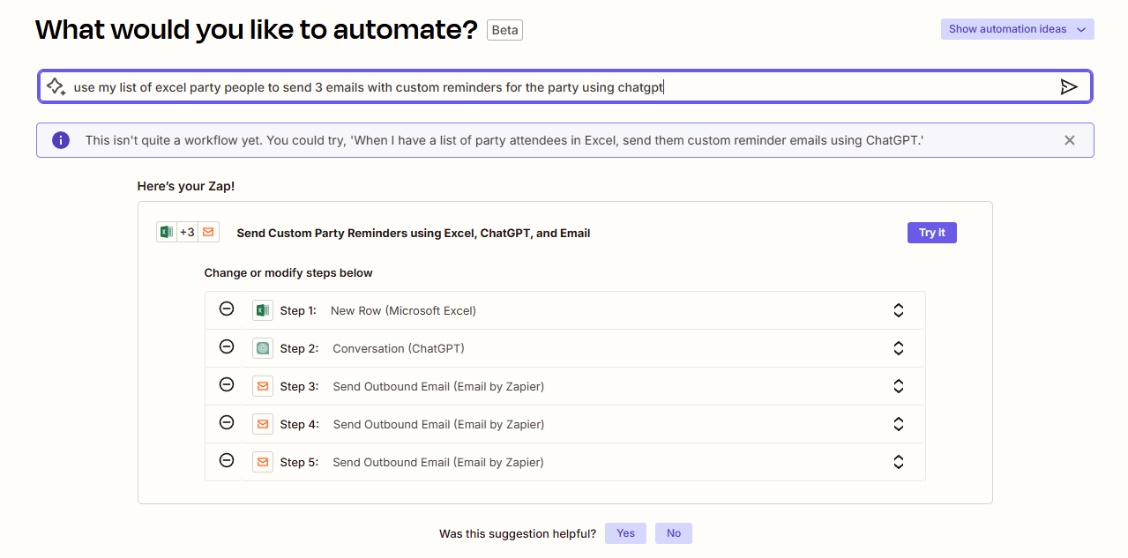1128x558 pixels.
Task: Click the Excel icon in Zap header
Action: tap(167, 233)
